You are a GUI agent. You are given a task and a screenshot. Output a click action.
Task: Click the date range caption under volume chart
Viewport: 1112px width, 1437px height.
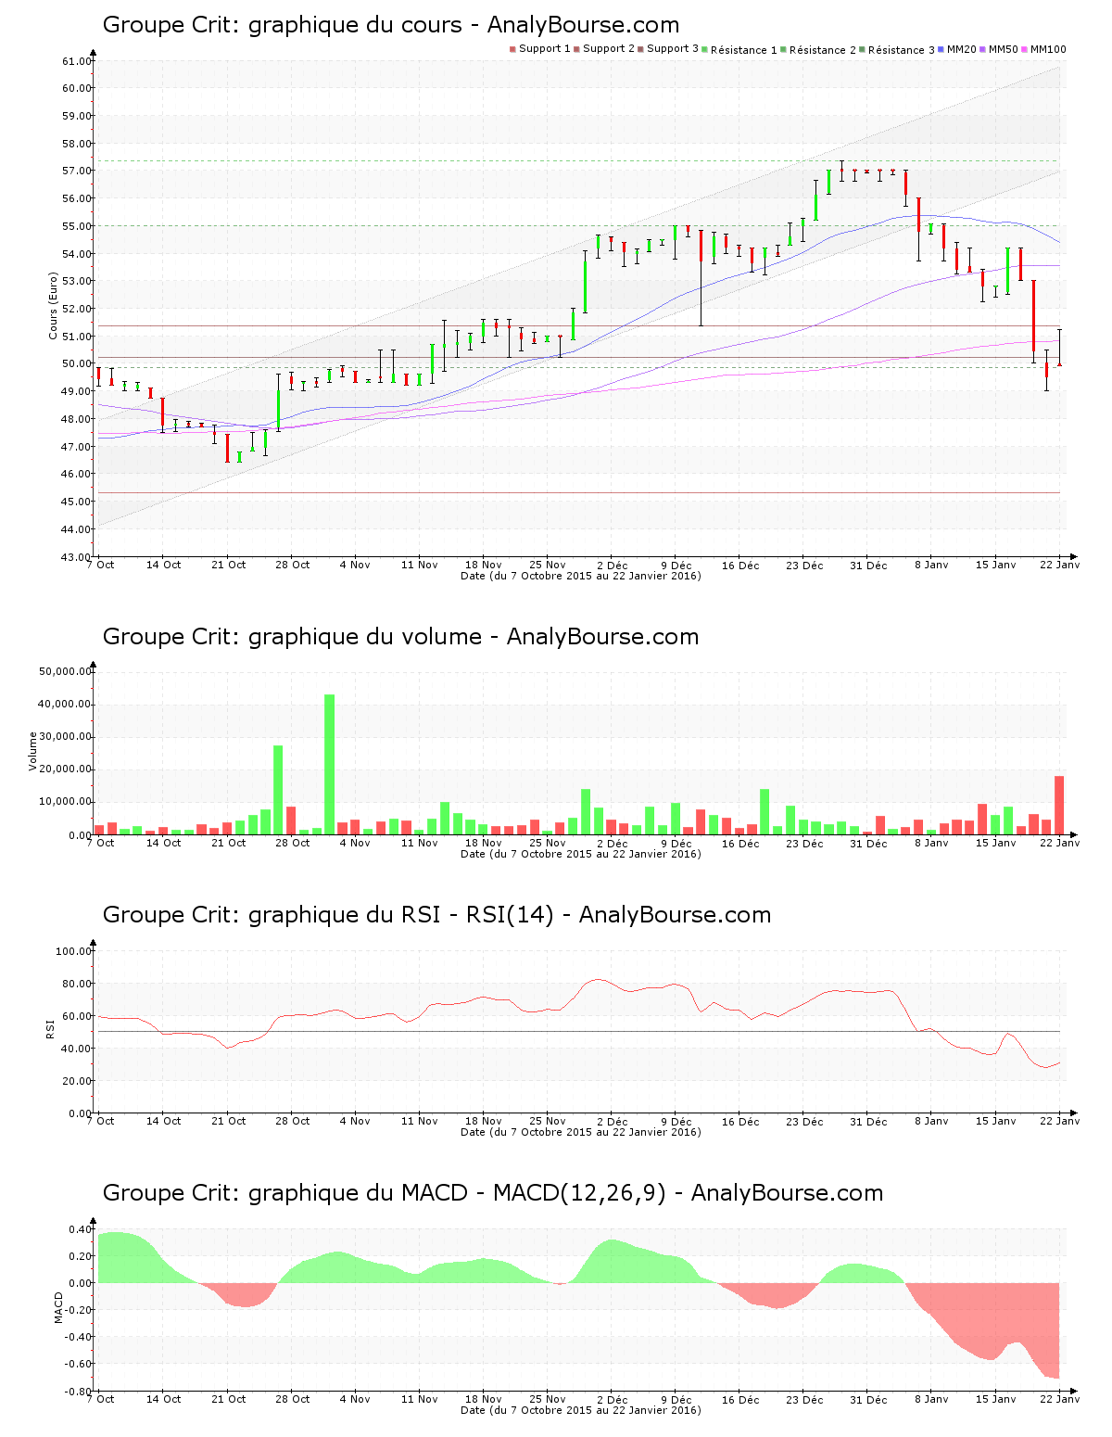581,854
